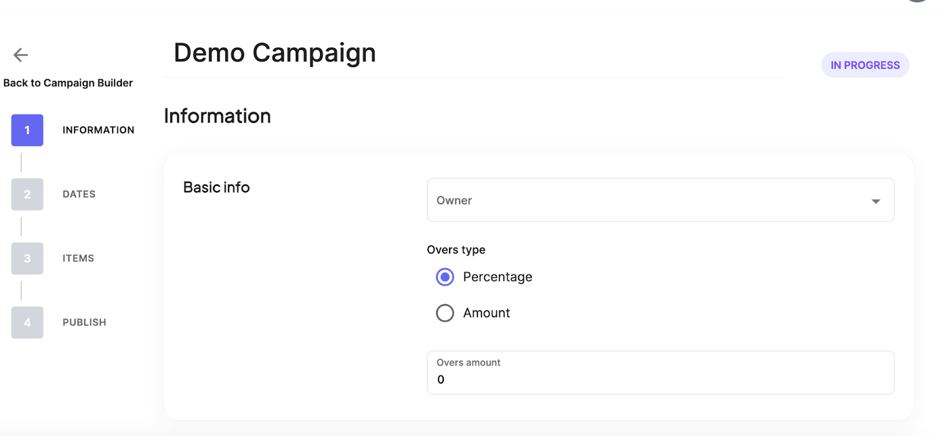Click the step 1 number box
943x436 pixels.
coord(27,130)
